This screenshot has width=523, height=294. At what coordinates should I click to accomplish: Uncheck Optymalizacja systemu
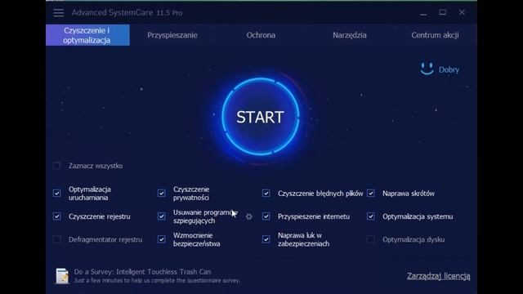coord(371,216)
